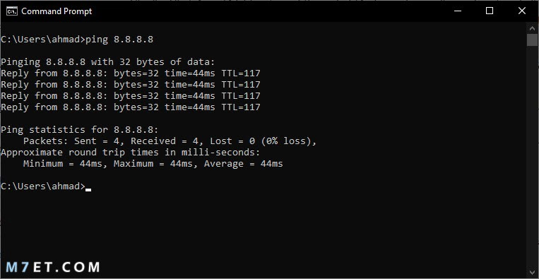
Task: Maximize the Command Prompt window
Action: [x=490, y=11]
